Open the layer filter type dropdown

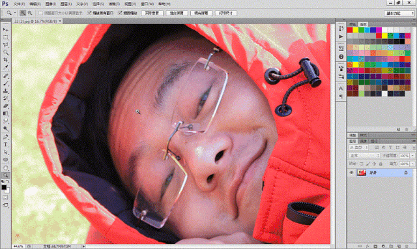pos(358,147)
